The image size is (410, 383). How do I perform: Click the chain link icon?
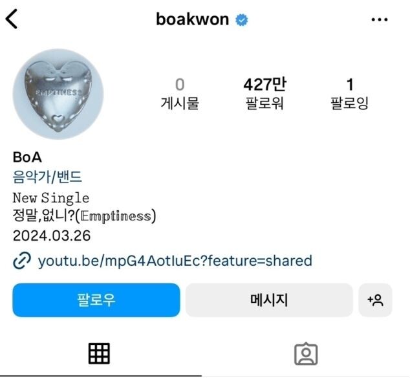click(x=22, y=261)
